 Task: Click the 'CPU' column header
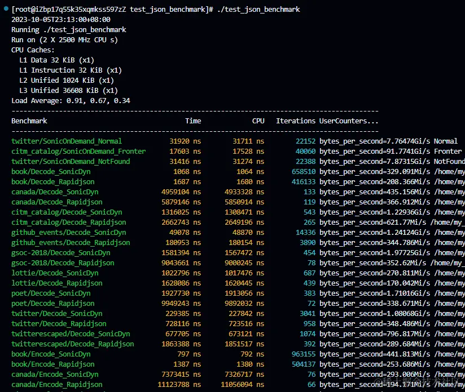click(258, 121)
